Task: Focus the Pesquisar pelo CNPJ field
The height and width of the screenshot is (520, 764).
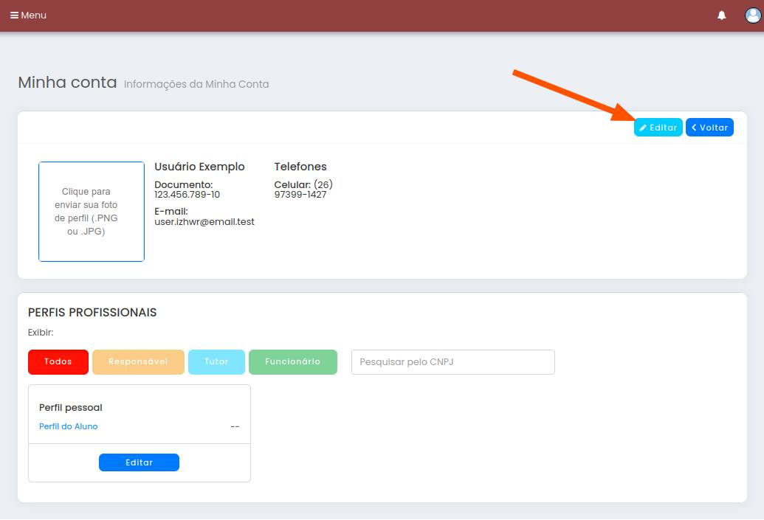Action: [x=452, y=362]
